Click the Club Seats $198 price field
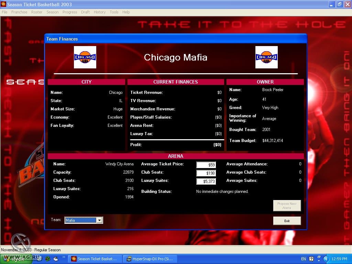 point(206,173)
